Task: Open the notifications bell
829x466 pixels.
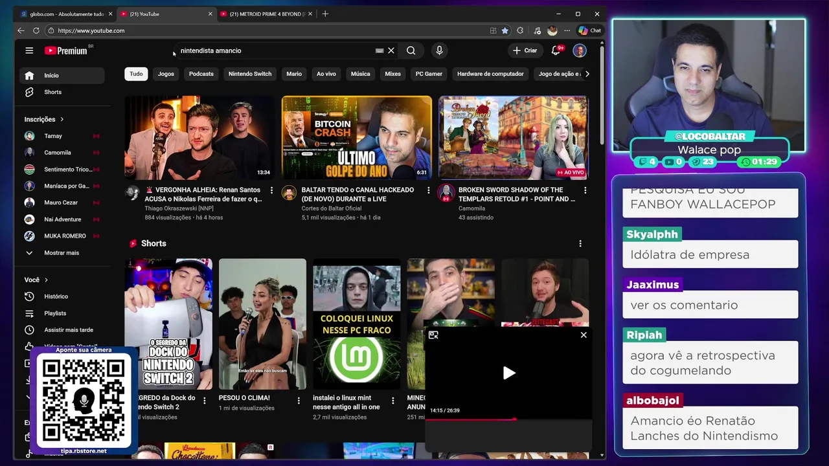Action: click(x=556, y=50)
